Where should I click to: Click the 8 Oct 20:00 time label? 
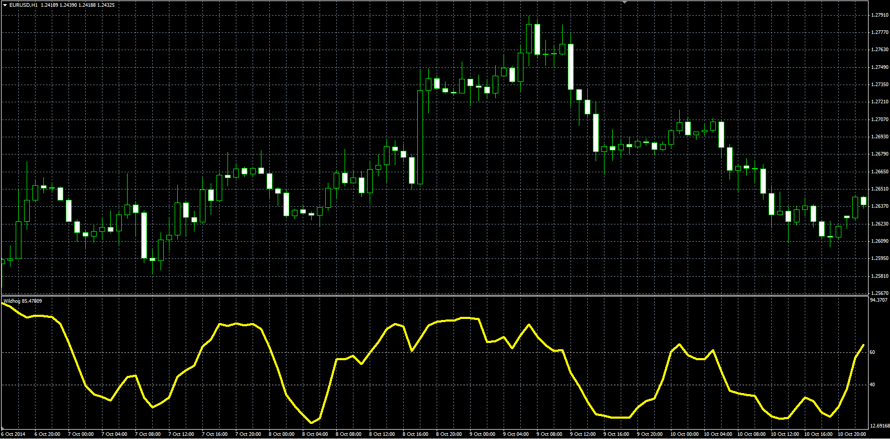449,434
